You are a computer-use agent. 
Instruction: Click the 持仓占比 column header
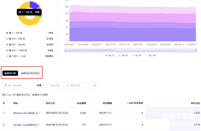coord(195,103)
